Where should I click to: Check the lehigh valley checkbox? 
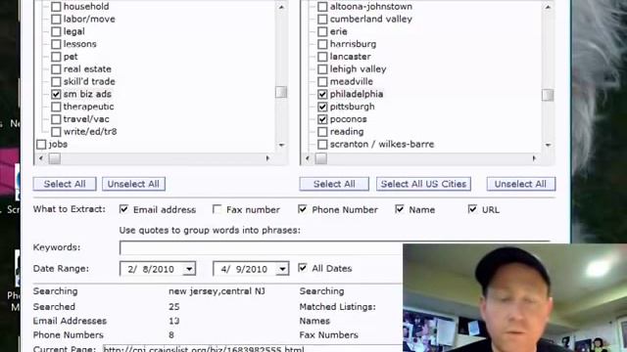322,69
